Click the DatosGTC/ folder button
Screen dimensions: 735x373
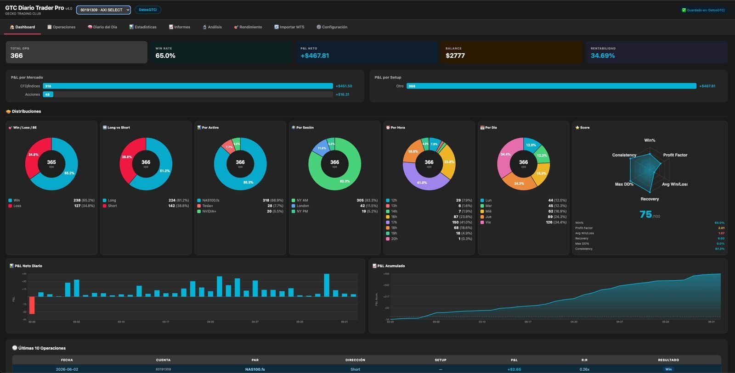click(x=148, y=10)
